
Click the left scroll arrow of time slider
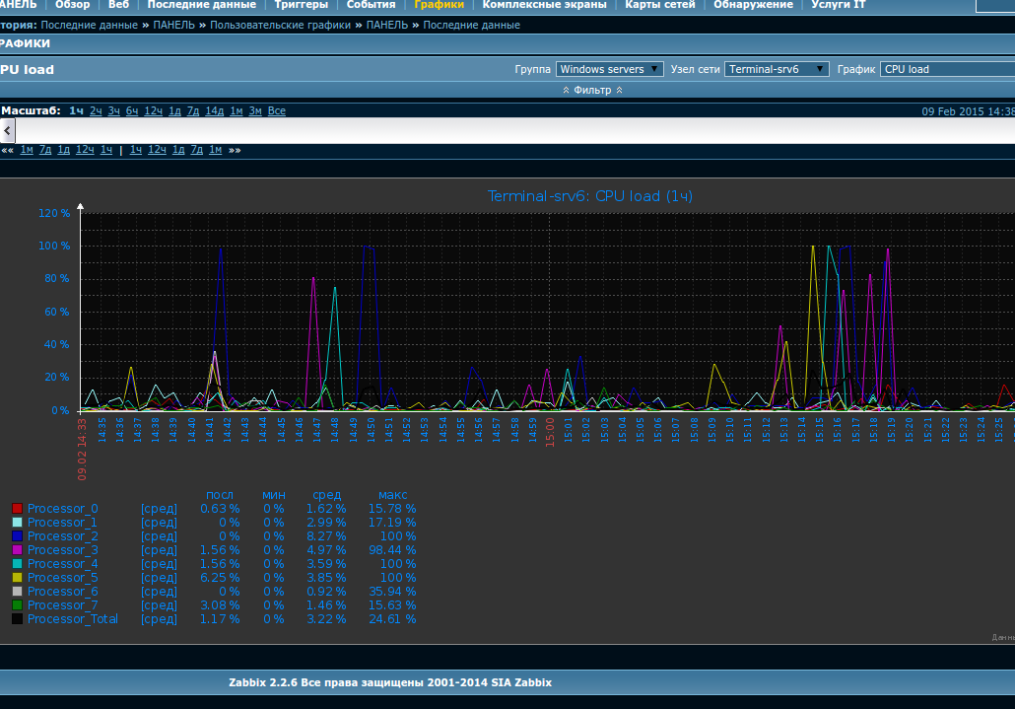click(x=7, y=130)
